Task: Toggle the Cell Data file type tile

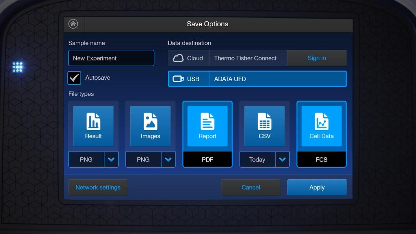Action: [321, 126]
